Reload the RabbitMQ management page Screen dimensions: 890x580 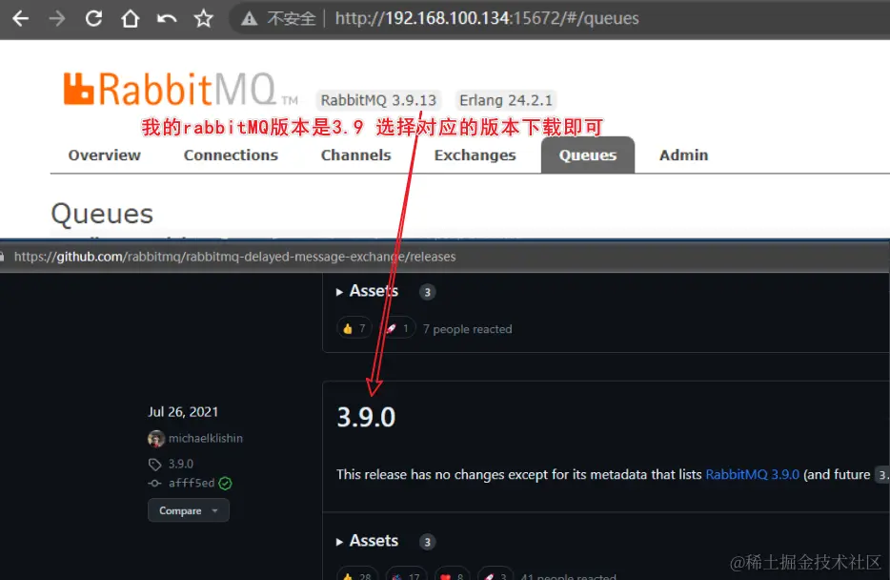(93, 19)
